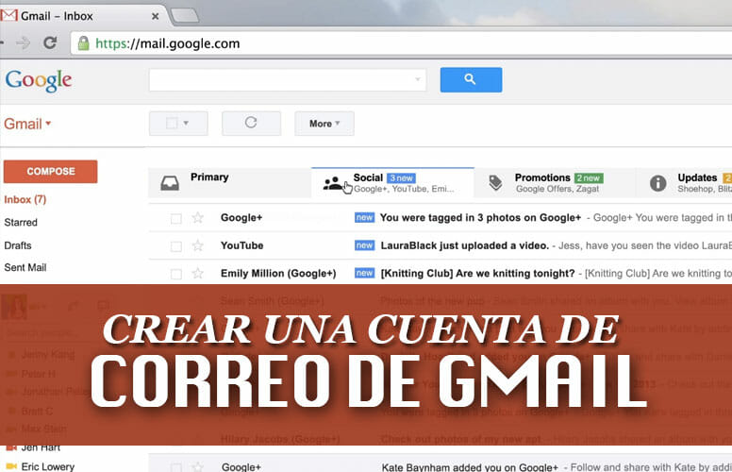
Task: Open email 'LauraBlack just uploaded a video.'
Action: click(x=464, y=245)
